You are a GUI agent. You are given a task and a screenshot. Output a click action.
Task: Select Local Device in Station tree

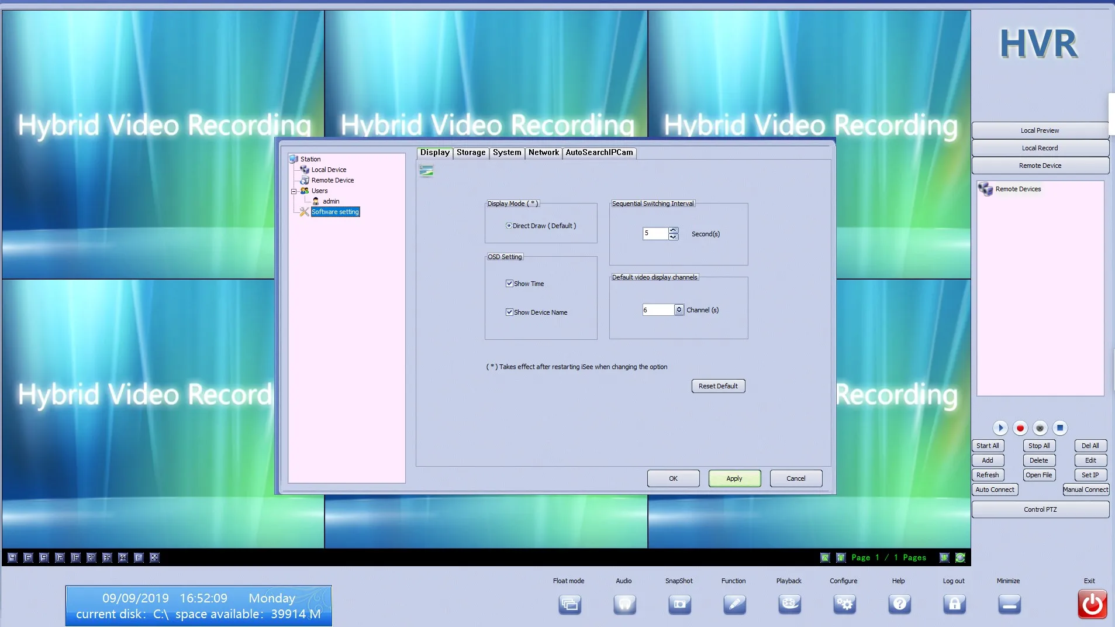point(329,170)
